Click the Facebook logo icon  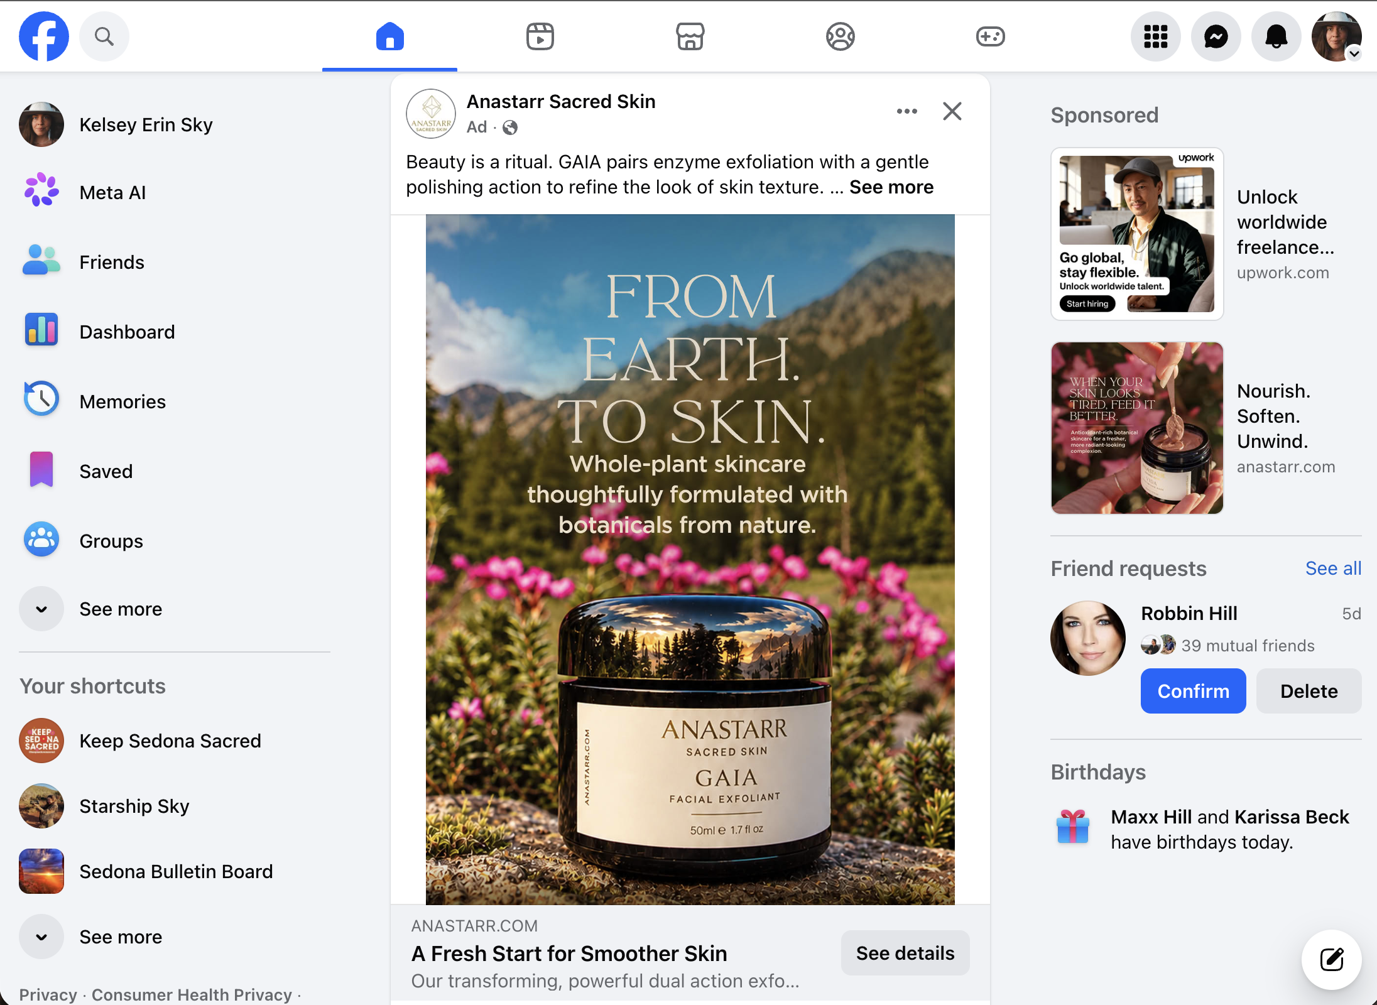[x=43, y=36]
